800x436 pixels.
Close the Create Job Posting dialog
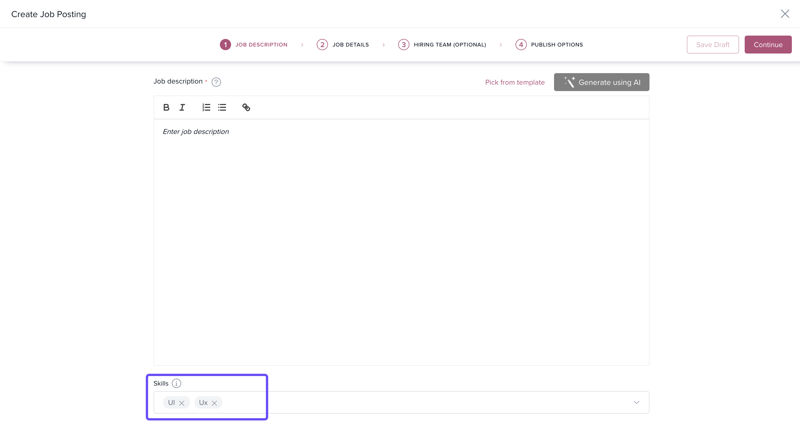click(x=785, y=14)
